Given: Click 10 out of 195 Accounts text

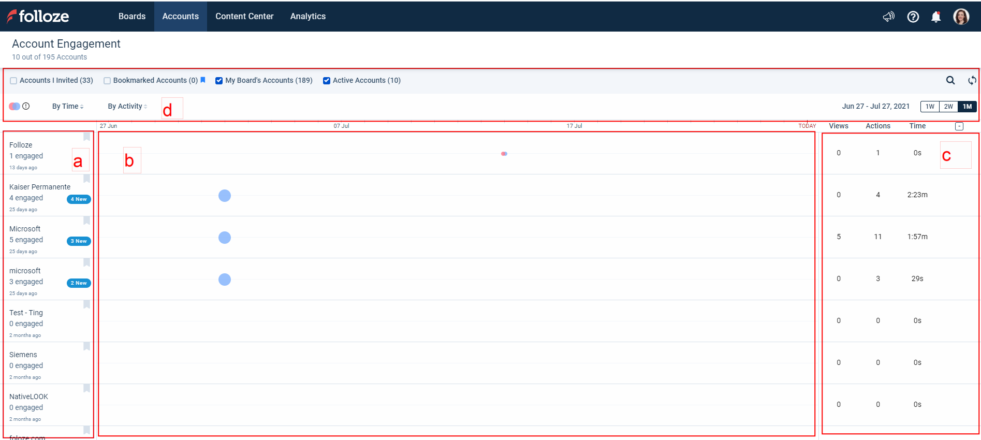Looking at the screenshot, I should click(x=50, y=57).
